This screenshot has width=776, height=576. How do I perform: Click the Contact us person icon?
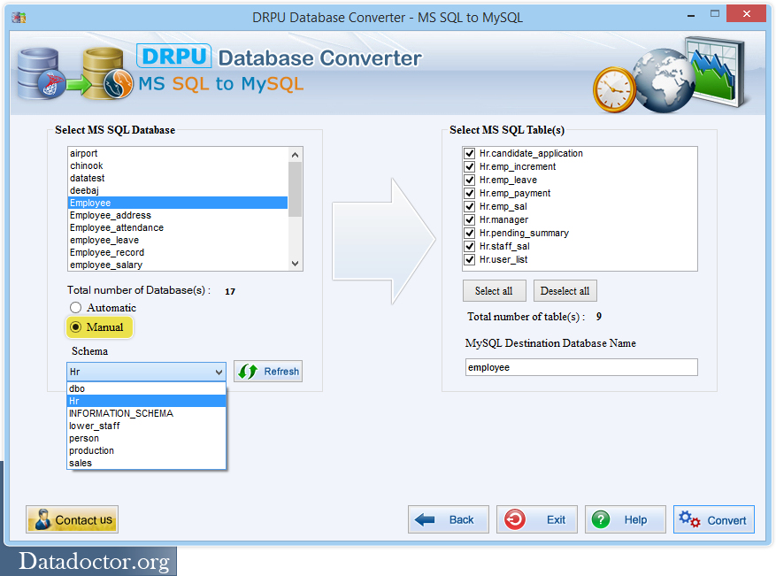(42, 519)
